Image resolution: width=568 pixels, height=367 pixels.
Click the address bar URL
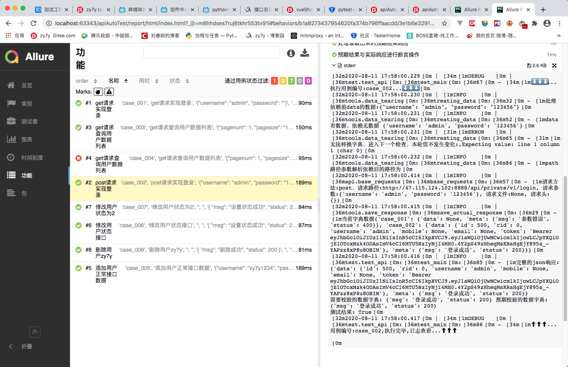245,23
